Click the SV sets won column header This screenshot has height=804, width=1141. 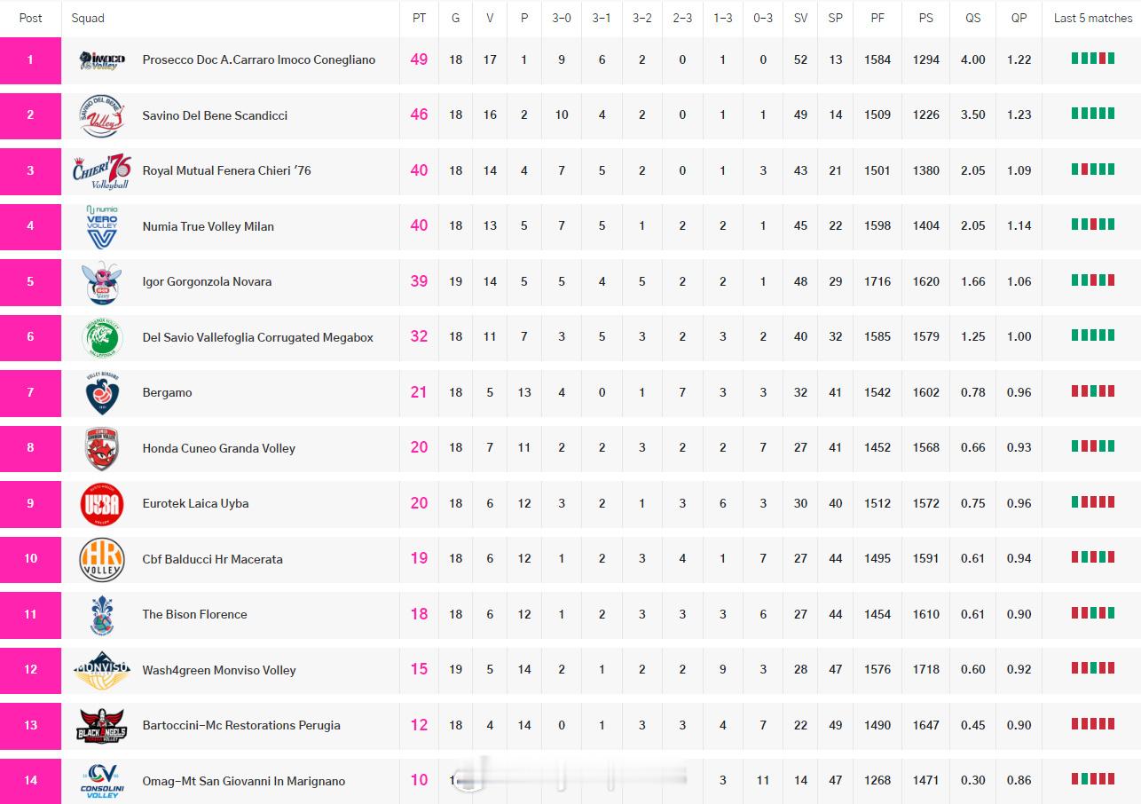pyautogui.click(x=801, y=18)
